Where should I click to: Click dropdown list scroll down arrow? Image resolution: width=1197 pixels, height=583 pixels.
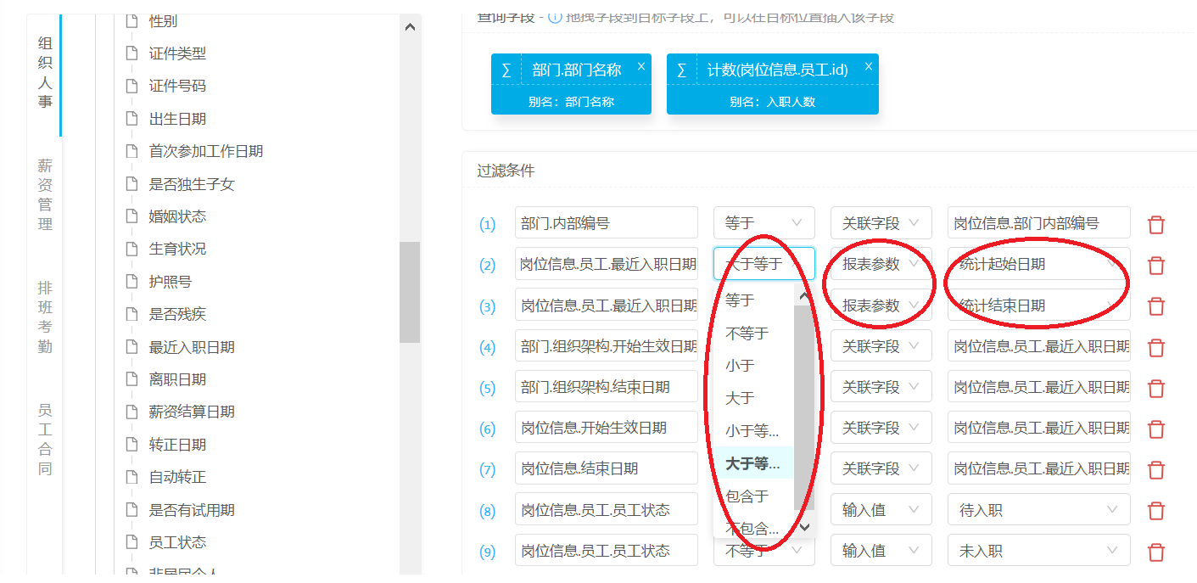(x=805, y=527)
